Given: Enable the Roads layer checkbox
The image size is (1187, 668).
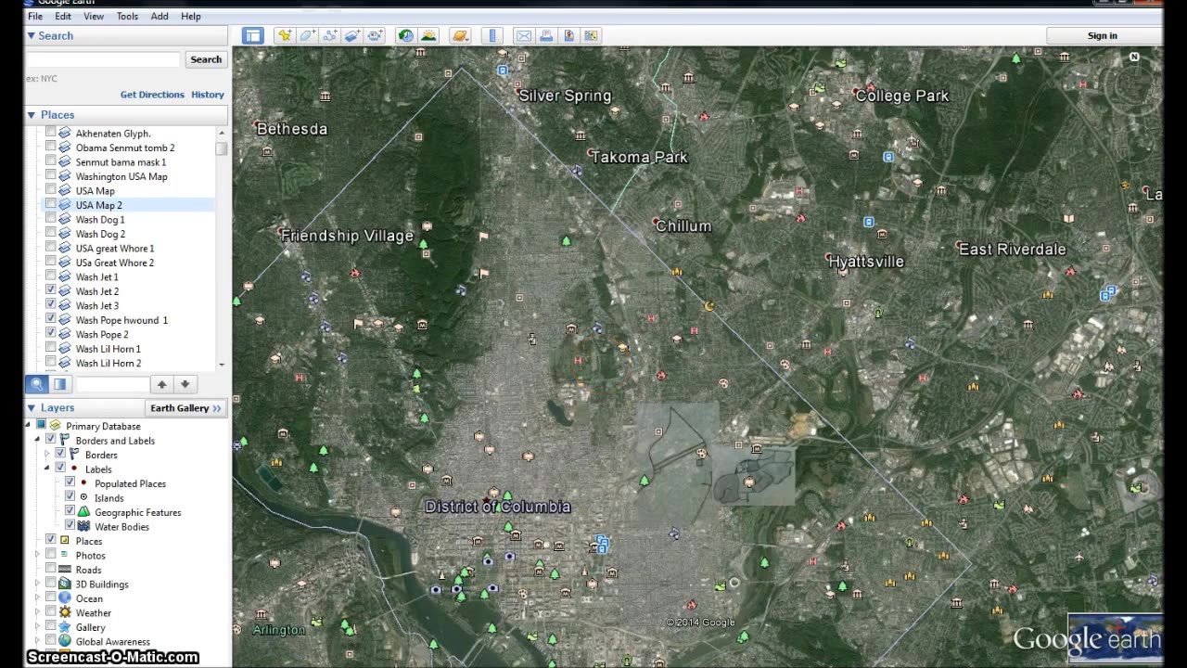Looking at the screenshot, I should 51,570.
